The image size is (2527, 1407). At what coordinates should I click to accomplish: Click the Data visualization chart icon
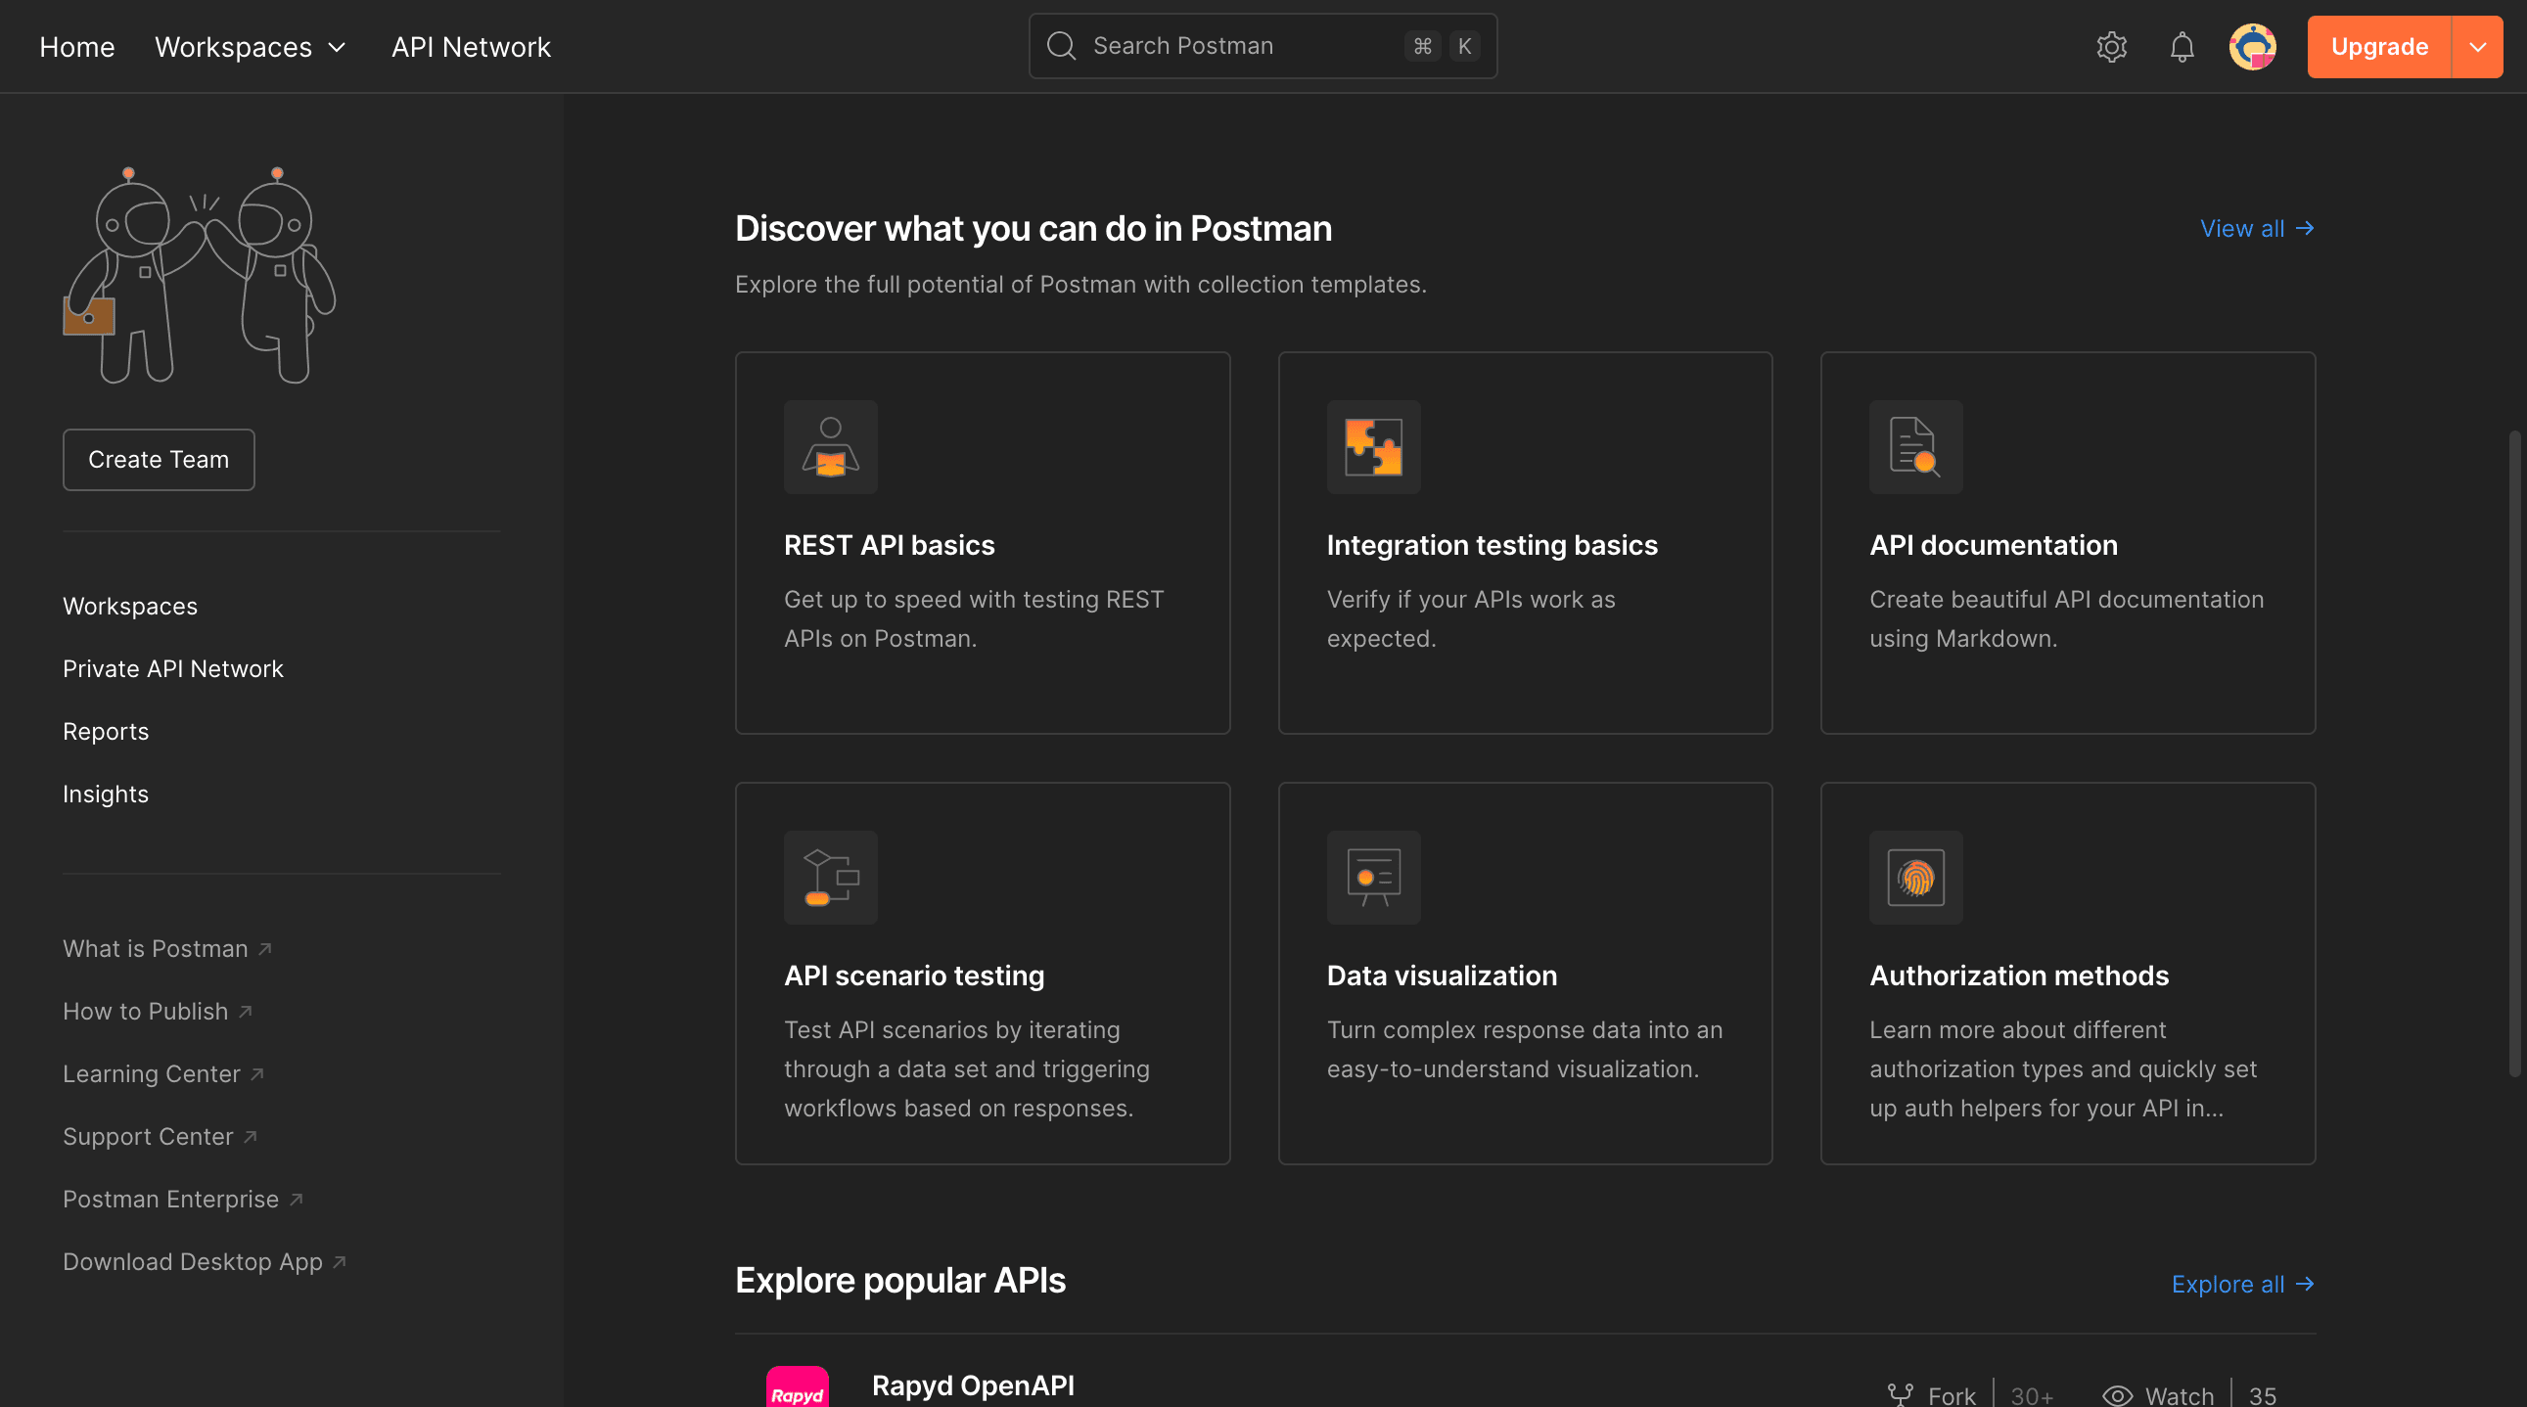click(x=1373, y=878)
